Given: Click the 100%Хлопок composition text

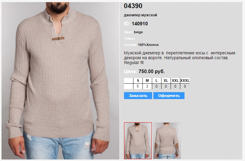Looking at the screenshot, I should point(148,45).
